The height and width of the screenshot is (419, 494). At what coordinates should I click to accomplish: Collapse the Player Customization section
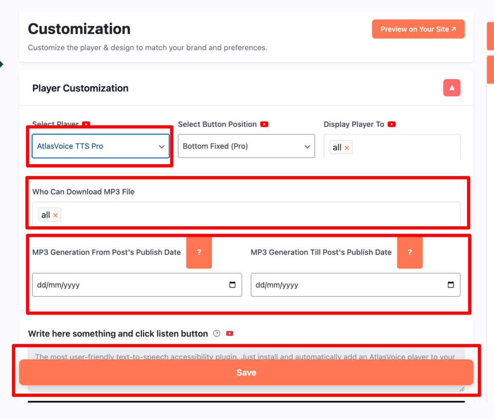point(452,88)
